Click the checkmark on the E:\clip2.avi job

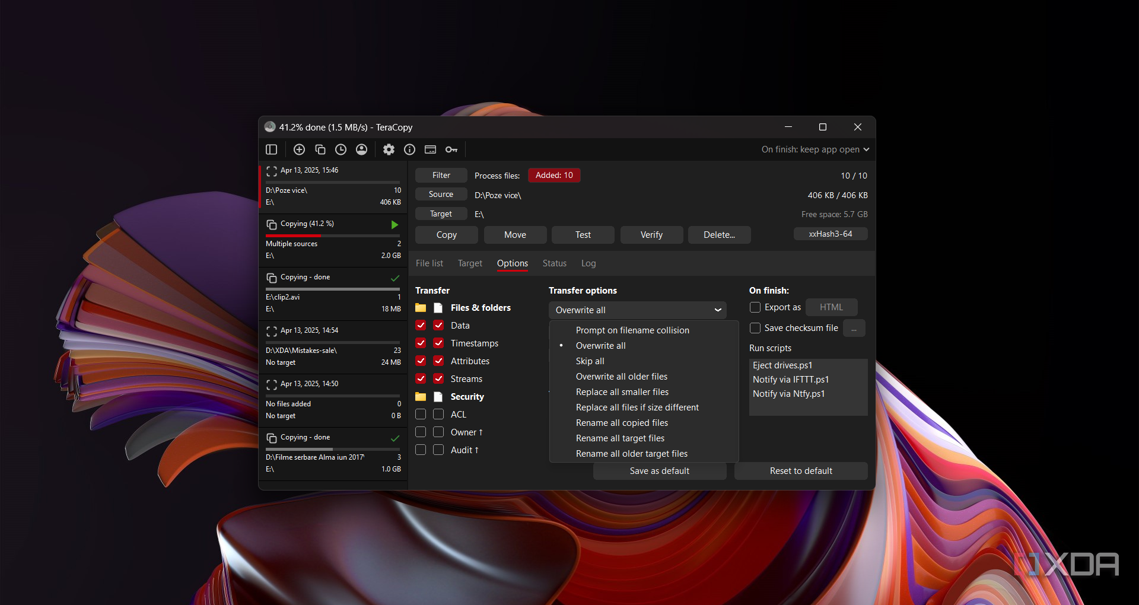click(395, 278)
